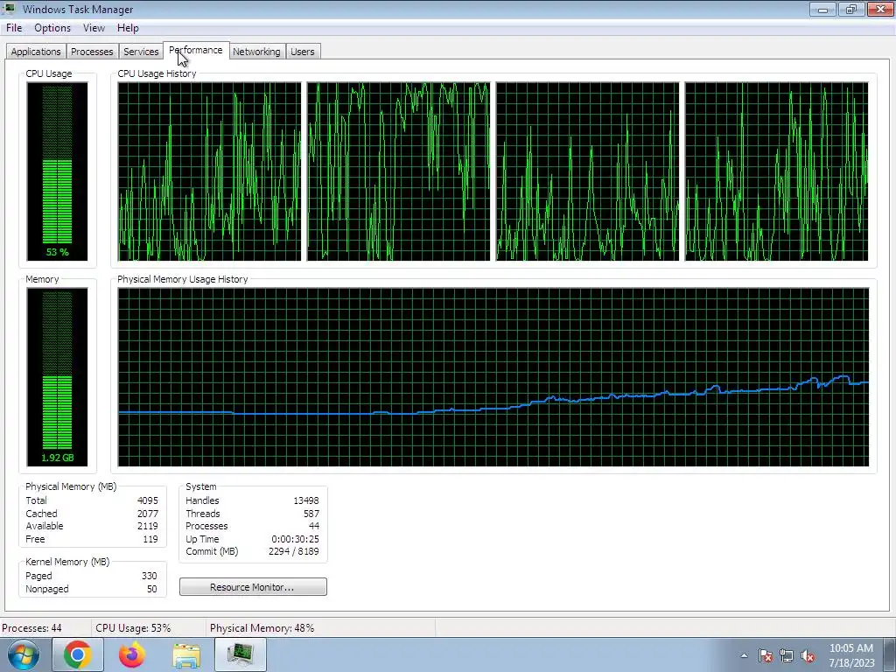896x672 pixels.
Task: Switch to the Applications tab
Action: click(35, 52)
